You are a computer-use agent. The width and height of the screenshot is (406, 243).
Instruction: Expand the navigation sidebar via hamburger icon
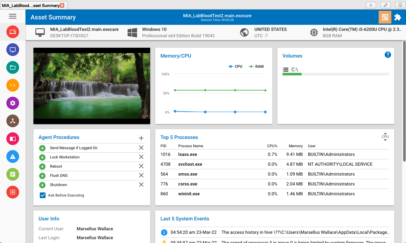[13, 16]
